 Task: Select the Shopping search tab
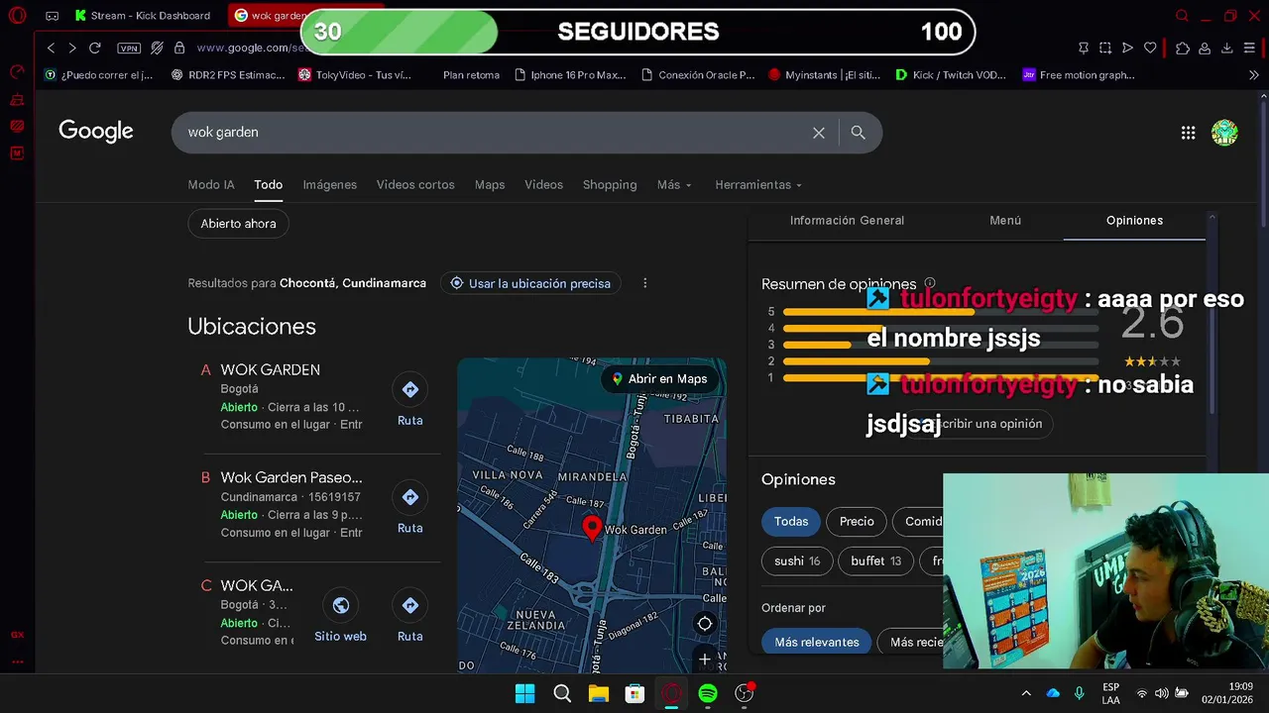tap(610, 185)
